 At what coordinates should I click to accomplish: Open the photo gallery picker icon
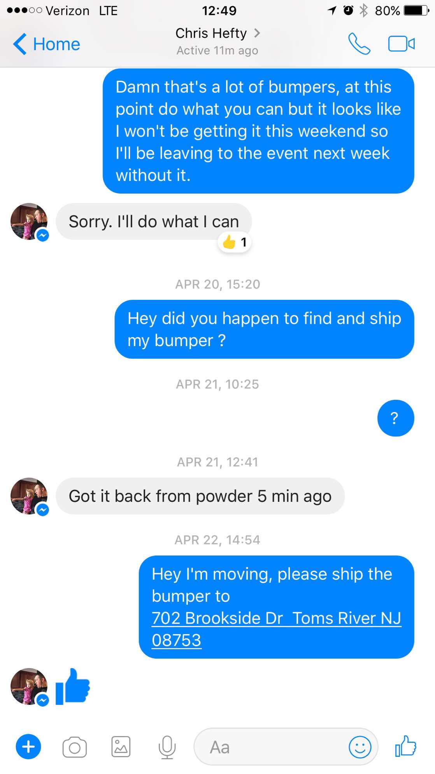point(121,747)
